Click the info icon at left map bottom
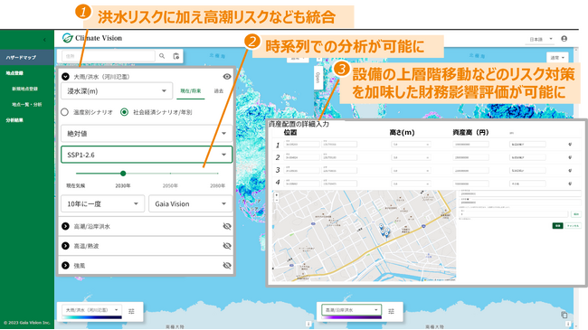The image size is (588, 330). [x=308, y=324]
